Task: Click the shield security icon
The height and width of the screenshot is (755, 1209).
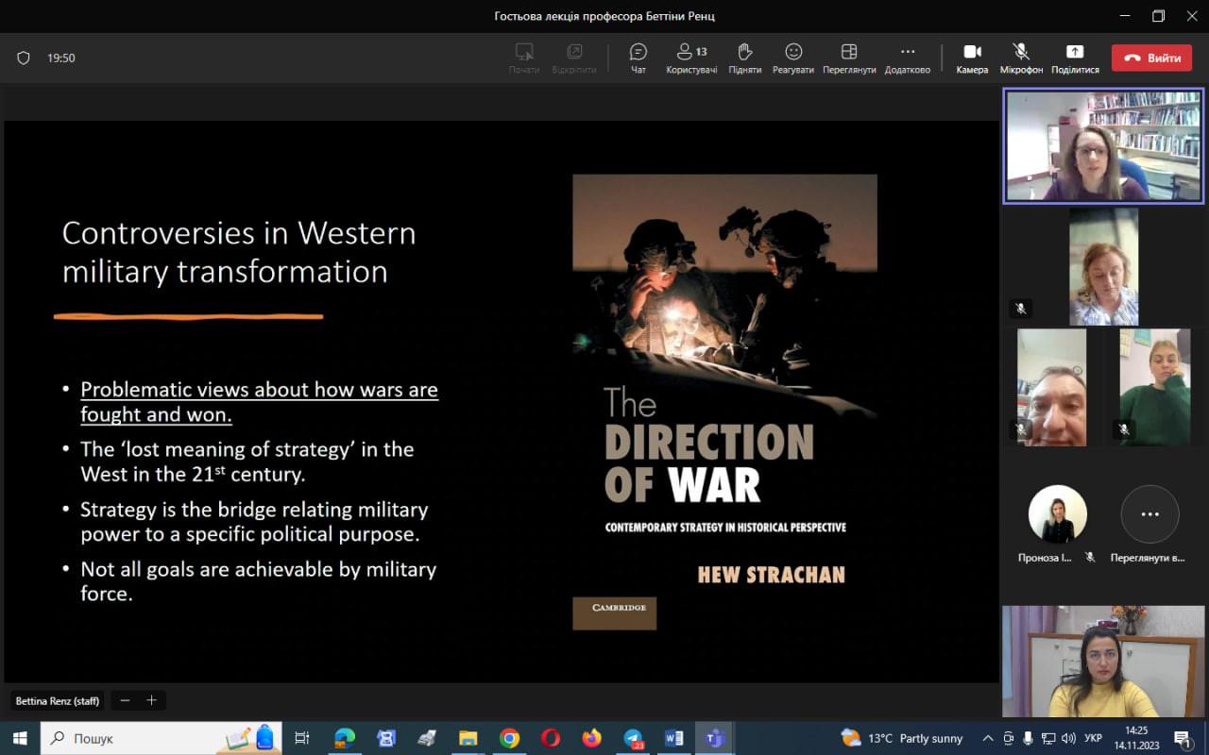Action: coord(24,58)
